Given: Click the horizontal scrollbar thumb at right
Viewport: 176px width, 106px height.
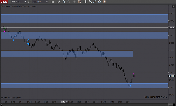Looking at the screenshot, I should point(171,105).
